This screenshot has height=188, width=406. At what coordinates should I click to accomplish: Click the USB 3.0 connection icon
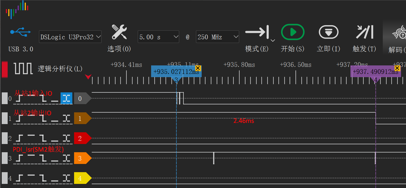coord(21,32)
